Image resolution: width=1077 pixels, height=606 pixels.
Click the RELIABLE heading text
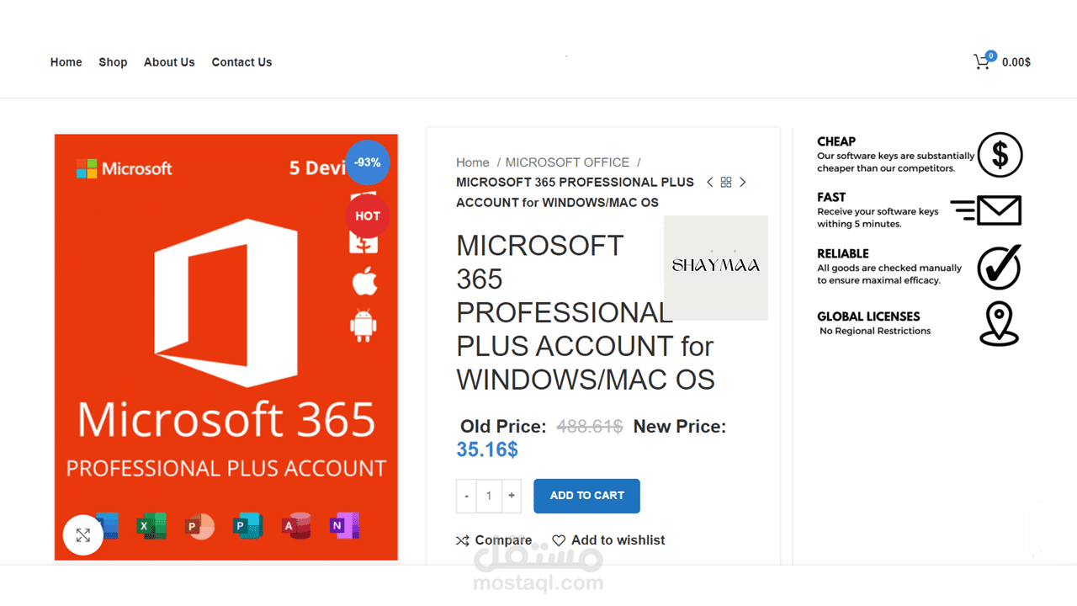pos(843,253)
